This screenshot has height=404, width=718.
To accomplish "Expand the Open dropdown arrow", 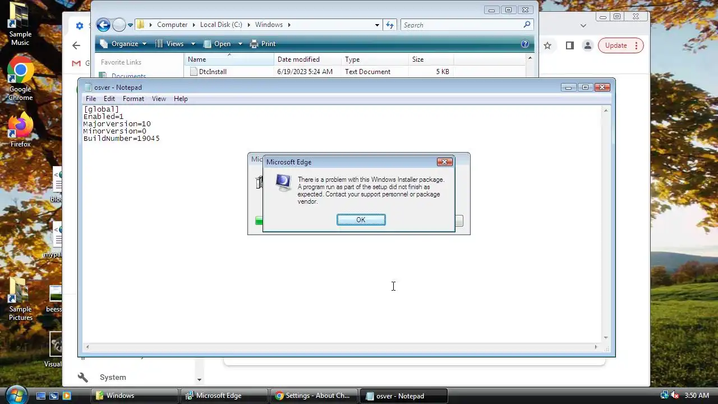I will pyautogui.click(x=240, y=44).
